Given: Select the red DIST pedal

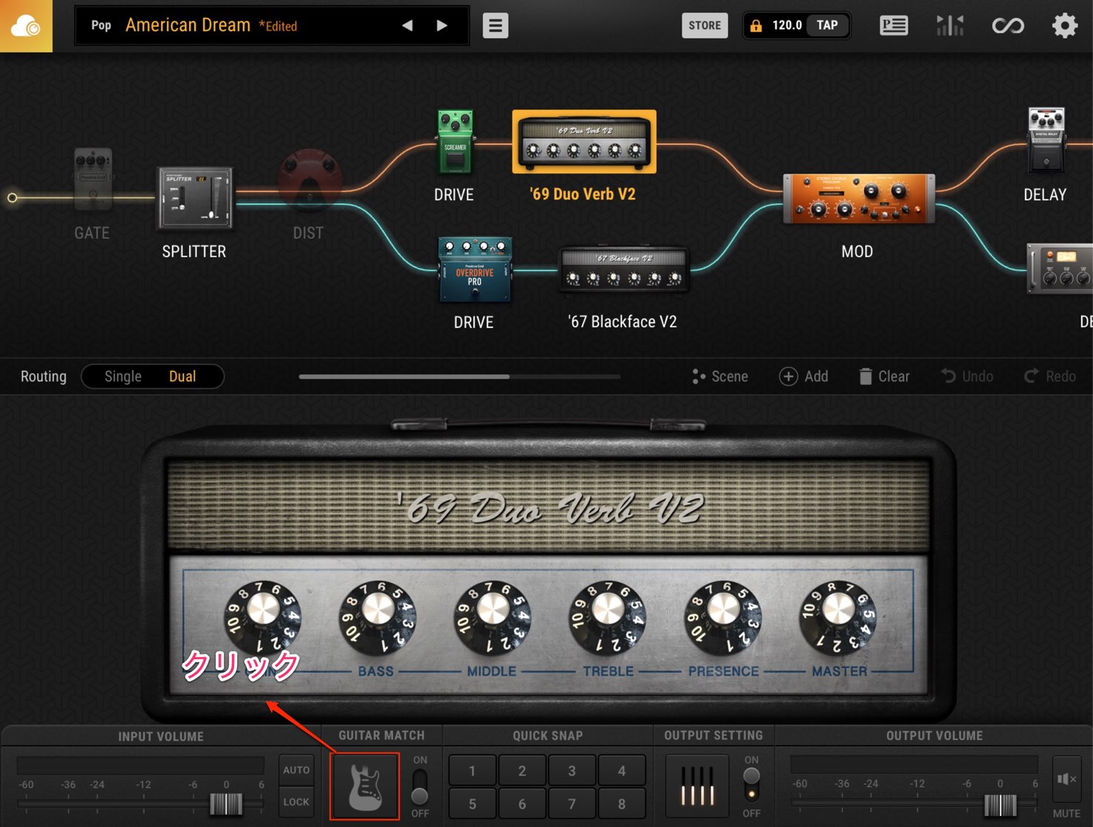Looking at the screenshot, I should click(x=309, y=180).
